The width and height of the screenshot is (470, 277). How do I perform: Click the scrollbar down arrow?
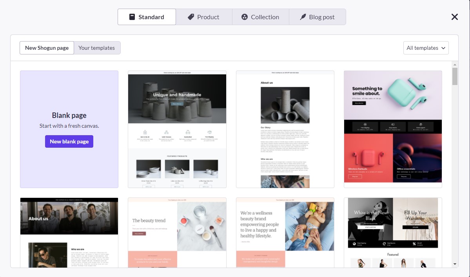[455, 264]
